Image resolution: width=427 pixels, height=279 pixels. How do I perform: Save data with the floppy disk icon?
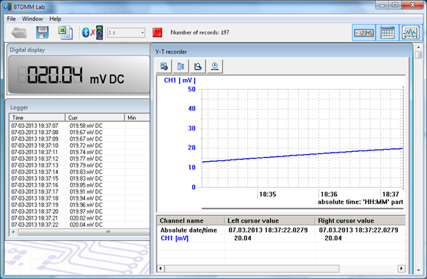[x=42, y=32]
